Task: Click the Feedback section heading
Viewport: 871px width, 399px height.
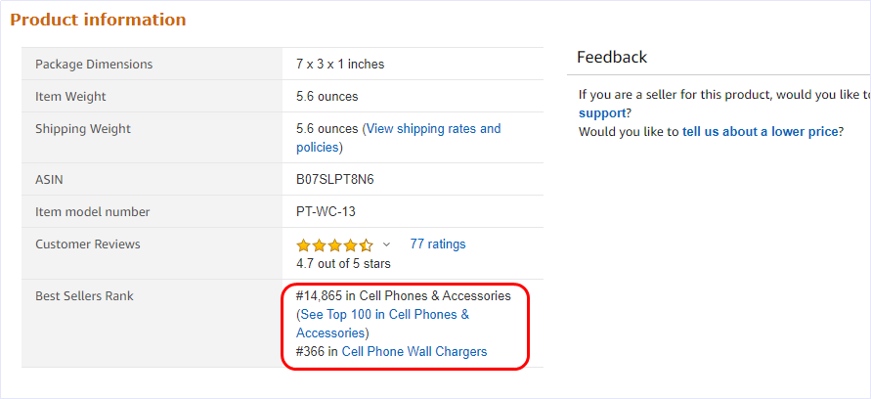Action: [x=612, y=58]
